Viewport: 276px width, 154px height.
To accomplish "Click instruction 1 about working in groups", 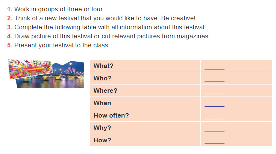I will pos(56,9).
